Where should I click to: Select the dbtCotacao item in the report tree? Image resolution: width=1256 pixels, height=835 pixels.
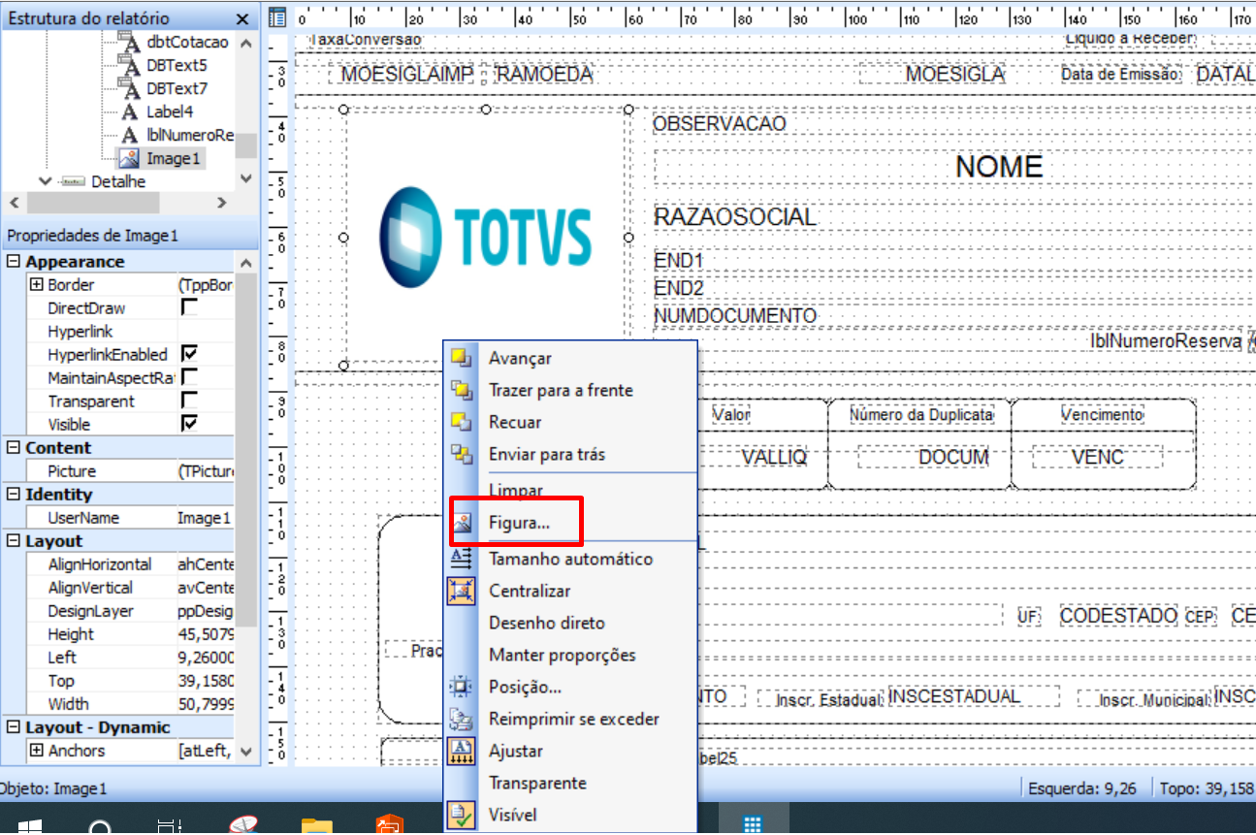pyautogui.click(x=187, y=42)
